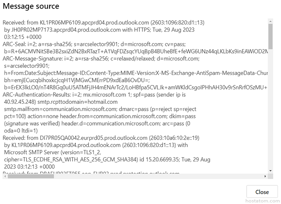Click the vertical scrollbar up arrow
281x204 pixels.
(x=270, y=20)
